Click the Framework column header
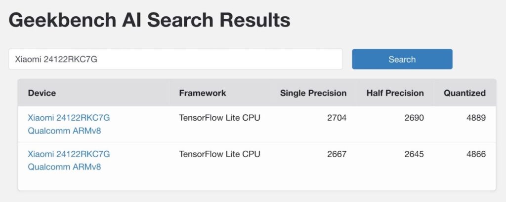 [203, 93]
